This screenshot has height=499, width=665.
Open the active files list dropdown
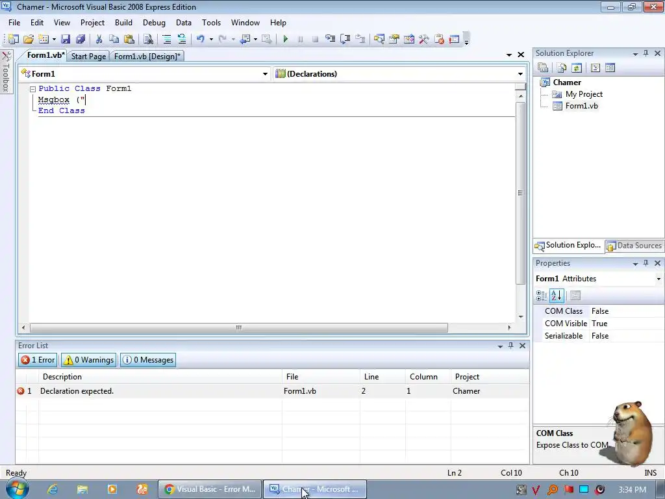point(509,55)
